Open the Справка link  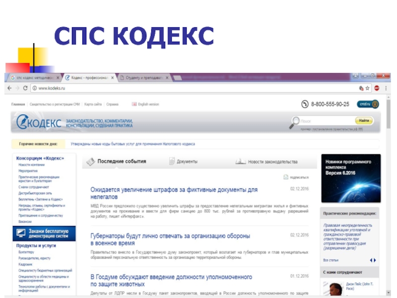click(112, 104)
